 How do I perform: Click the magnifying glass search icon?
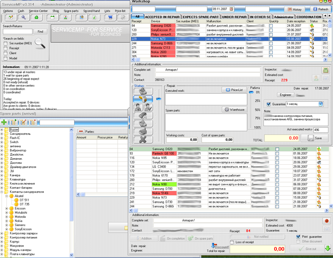pos(40,43)
